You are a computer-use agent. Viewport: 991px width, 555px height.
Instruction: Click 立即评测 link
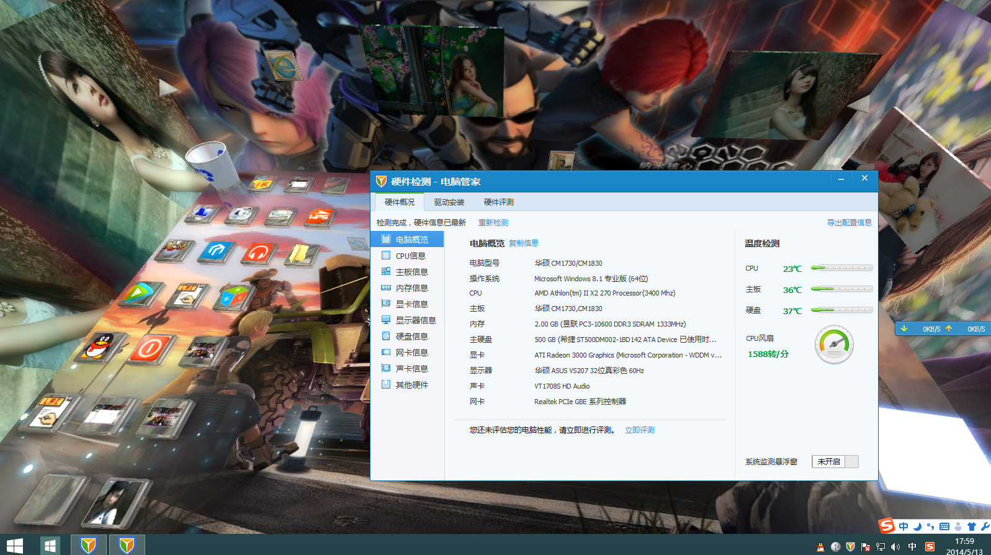640,430
